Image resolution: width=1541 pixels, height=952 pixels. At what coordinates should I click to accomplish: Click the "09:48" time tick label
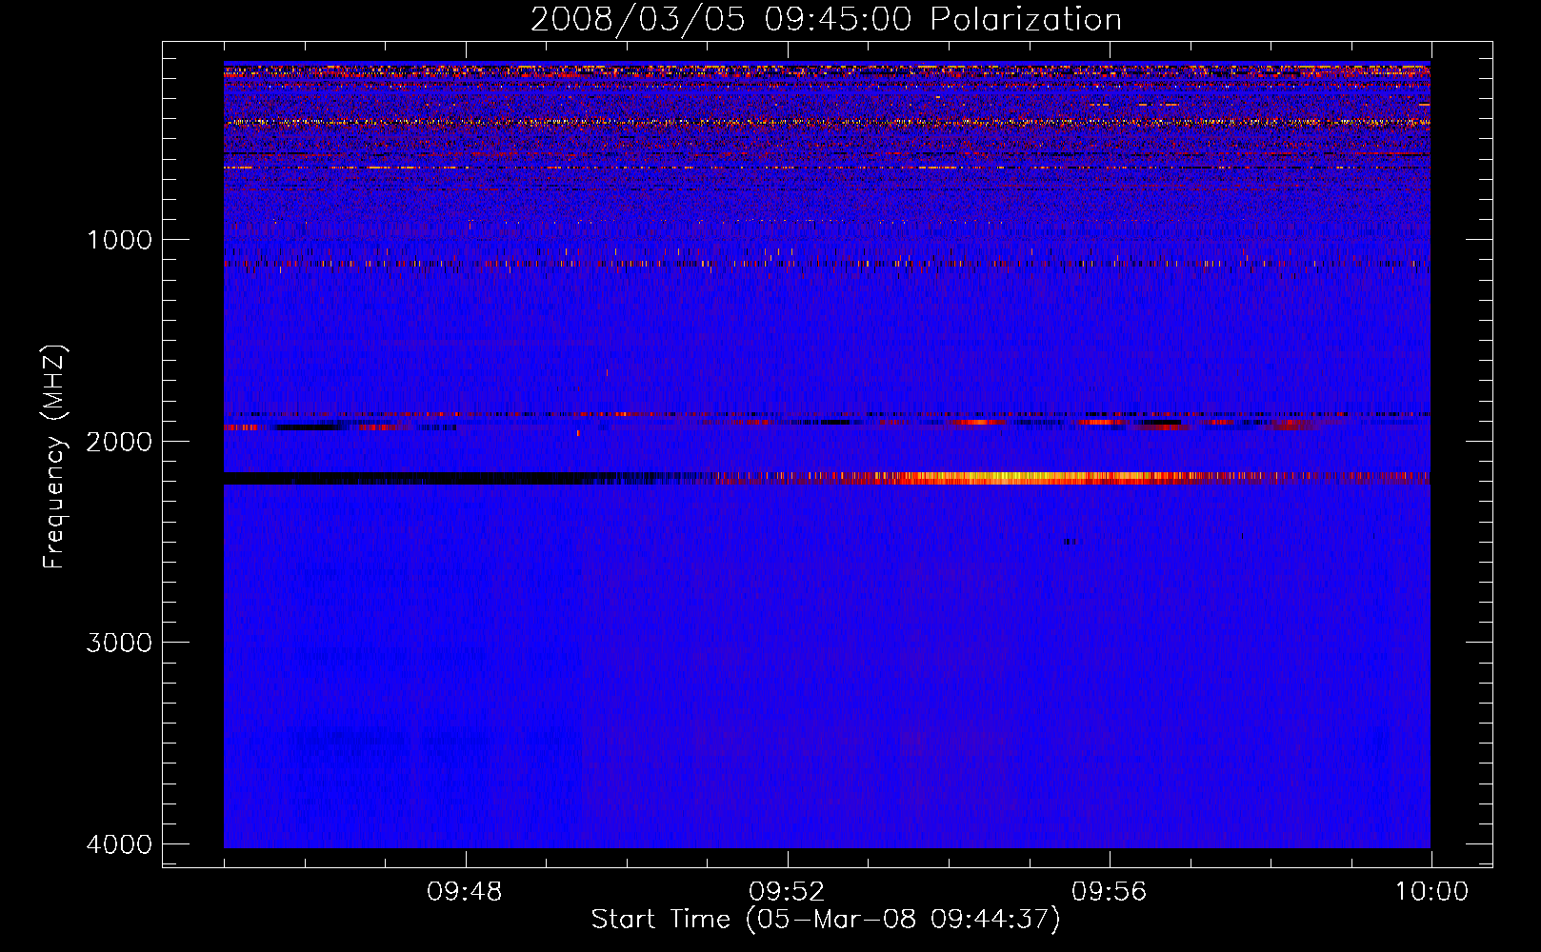point(465,892)
